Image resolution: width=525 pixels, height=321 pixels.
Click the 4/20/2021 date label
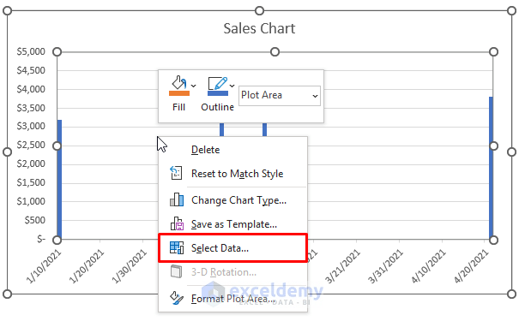(472, 266)
